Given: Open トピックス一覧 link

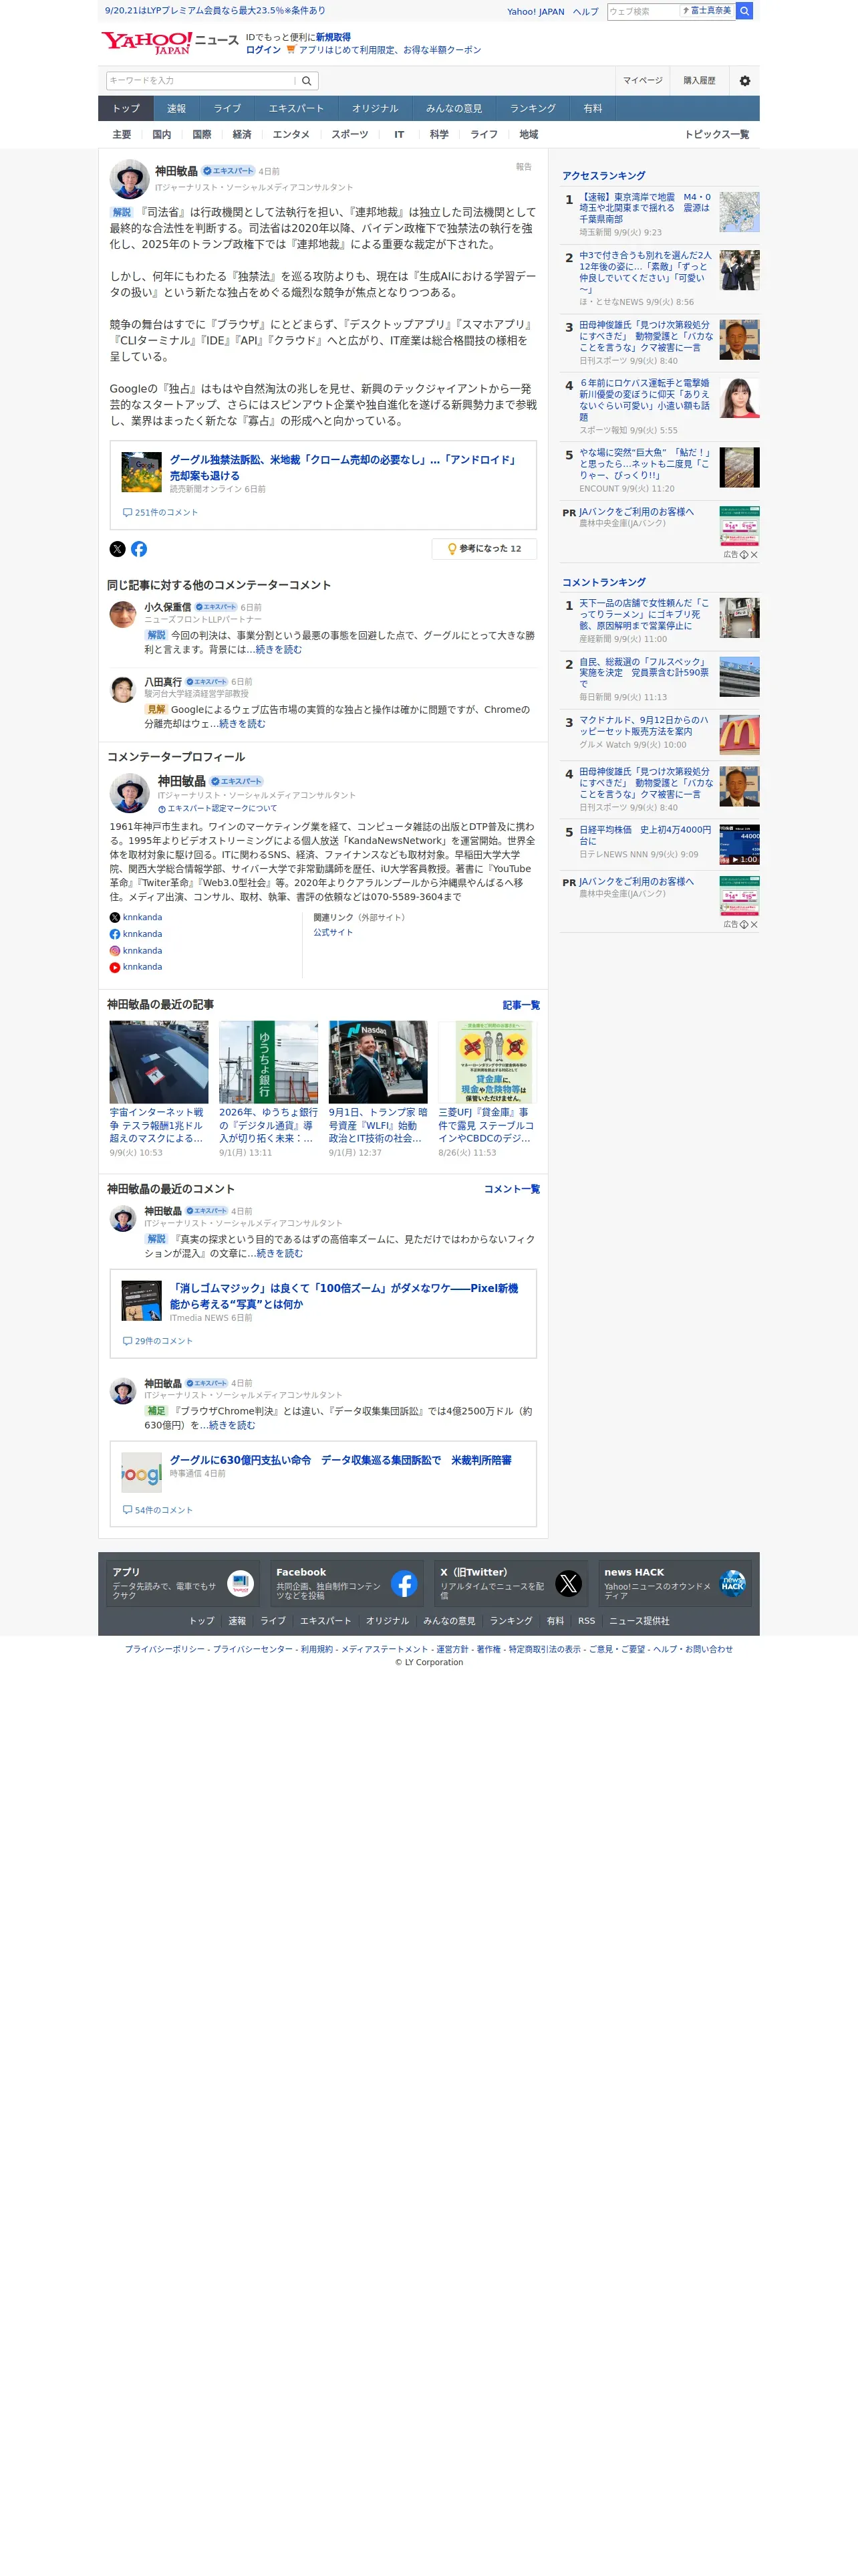Looking at the screenshot, I should 716,135.
